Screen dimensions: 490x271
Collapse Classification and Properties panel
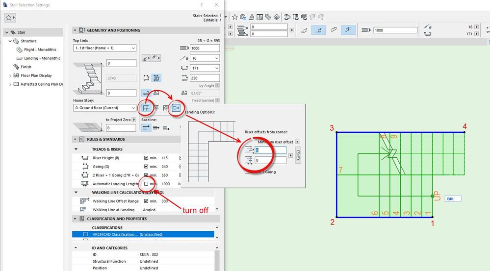75,219
